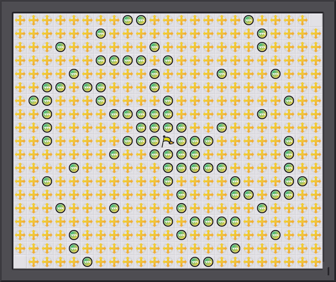This screenshot has height=282, width=336.
Task: Select the rightmost green circle in the top row
Action: coord(249,20)
